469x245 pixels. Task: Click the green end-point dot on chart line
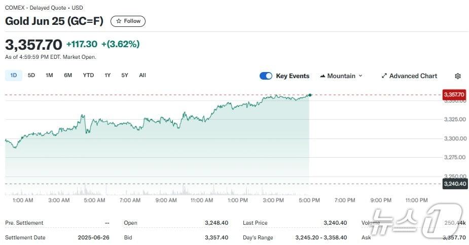coord(310,95)
